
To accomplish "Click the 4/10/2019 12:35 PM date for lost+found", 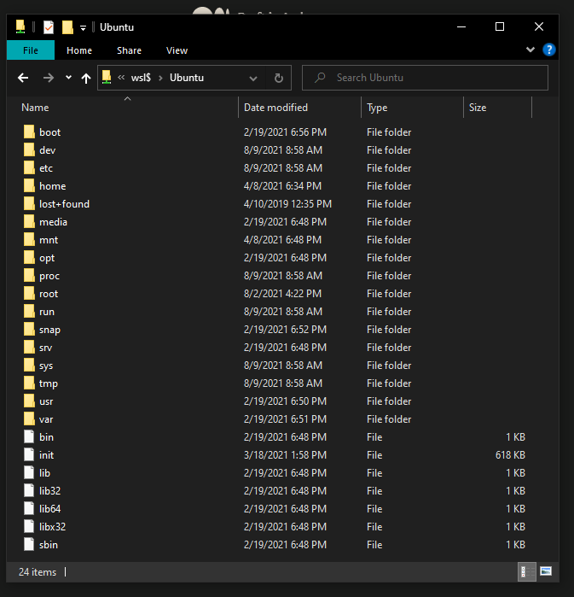I will click(287, 204).
